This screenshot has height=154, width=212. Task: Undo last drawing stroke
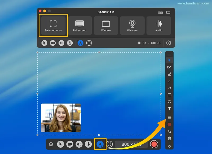click(x=169, y=131)
